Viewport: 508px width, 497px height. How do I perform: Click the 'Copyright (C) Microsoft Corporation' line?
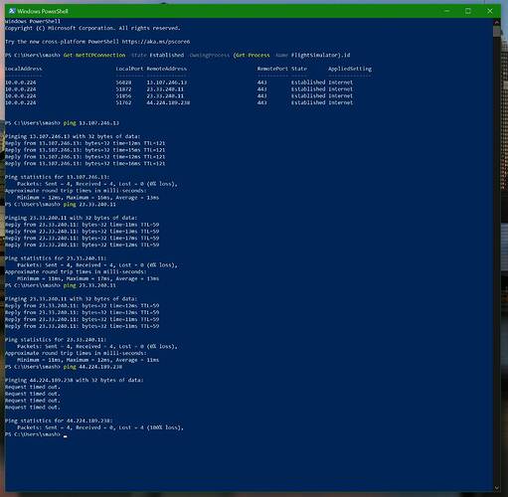coord(92,28)
